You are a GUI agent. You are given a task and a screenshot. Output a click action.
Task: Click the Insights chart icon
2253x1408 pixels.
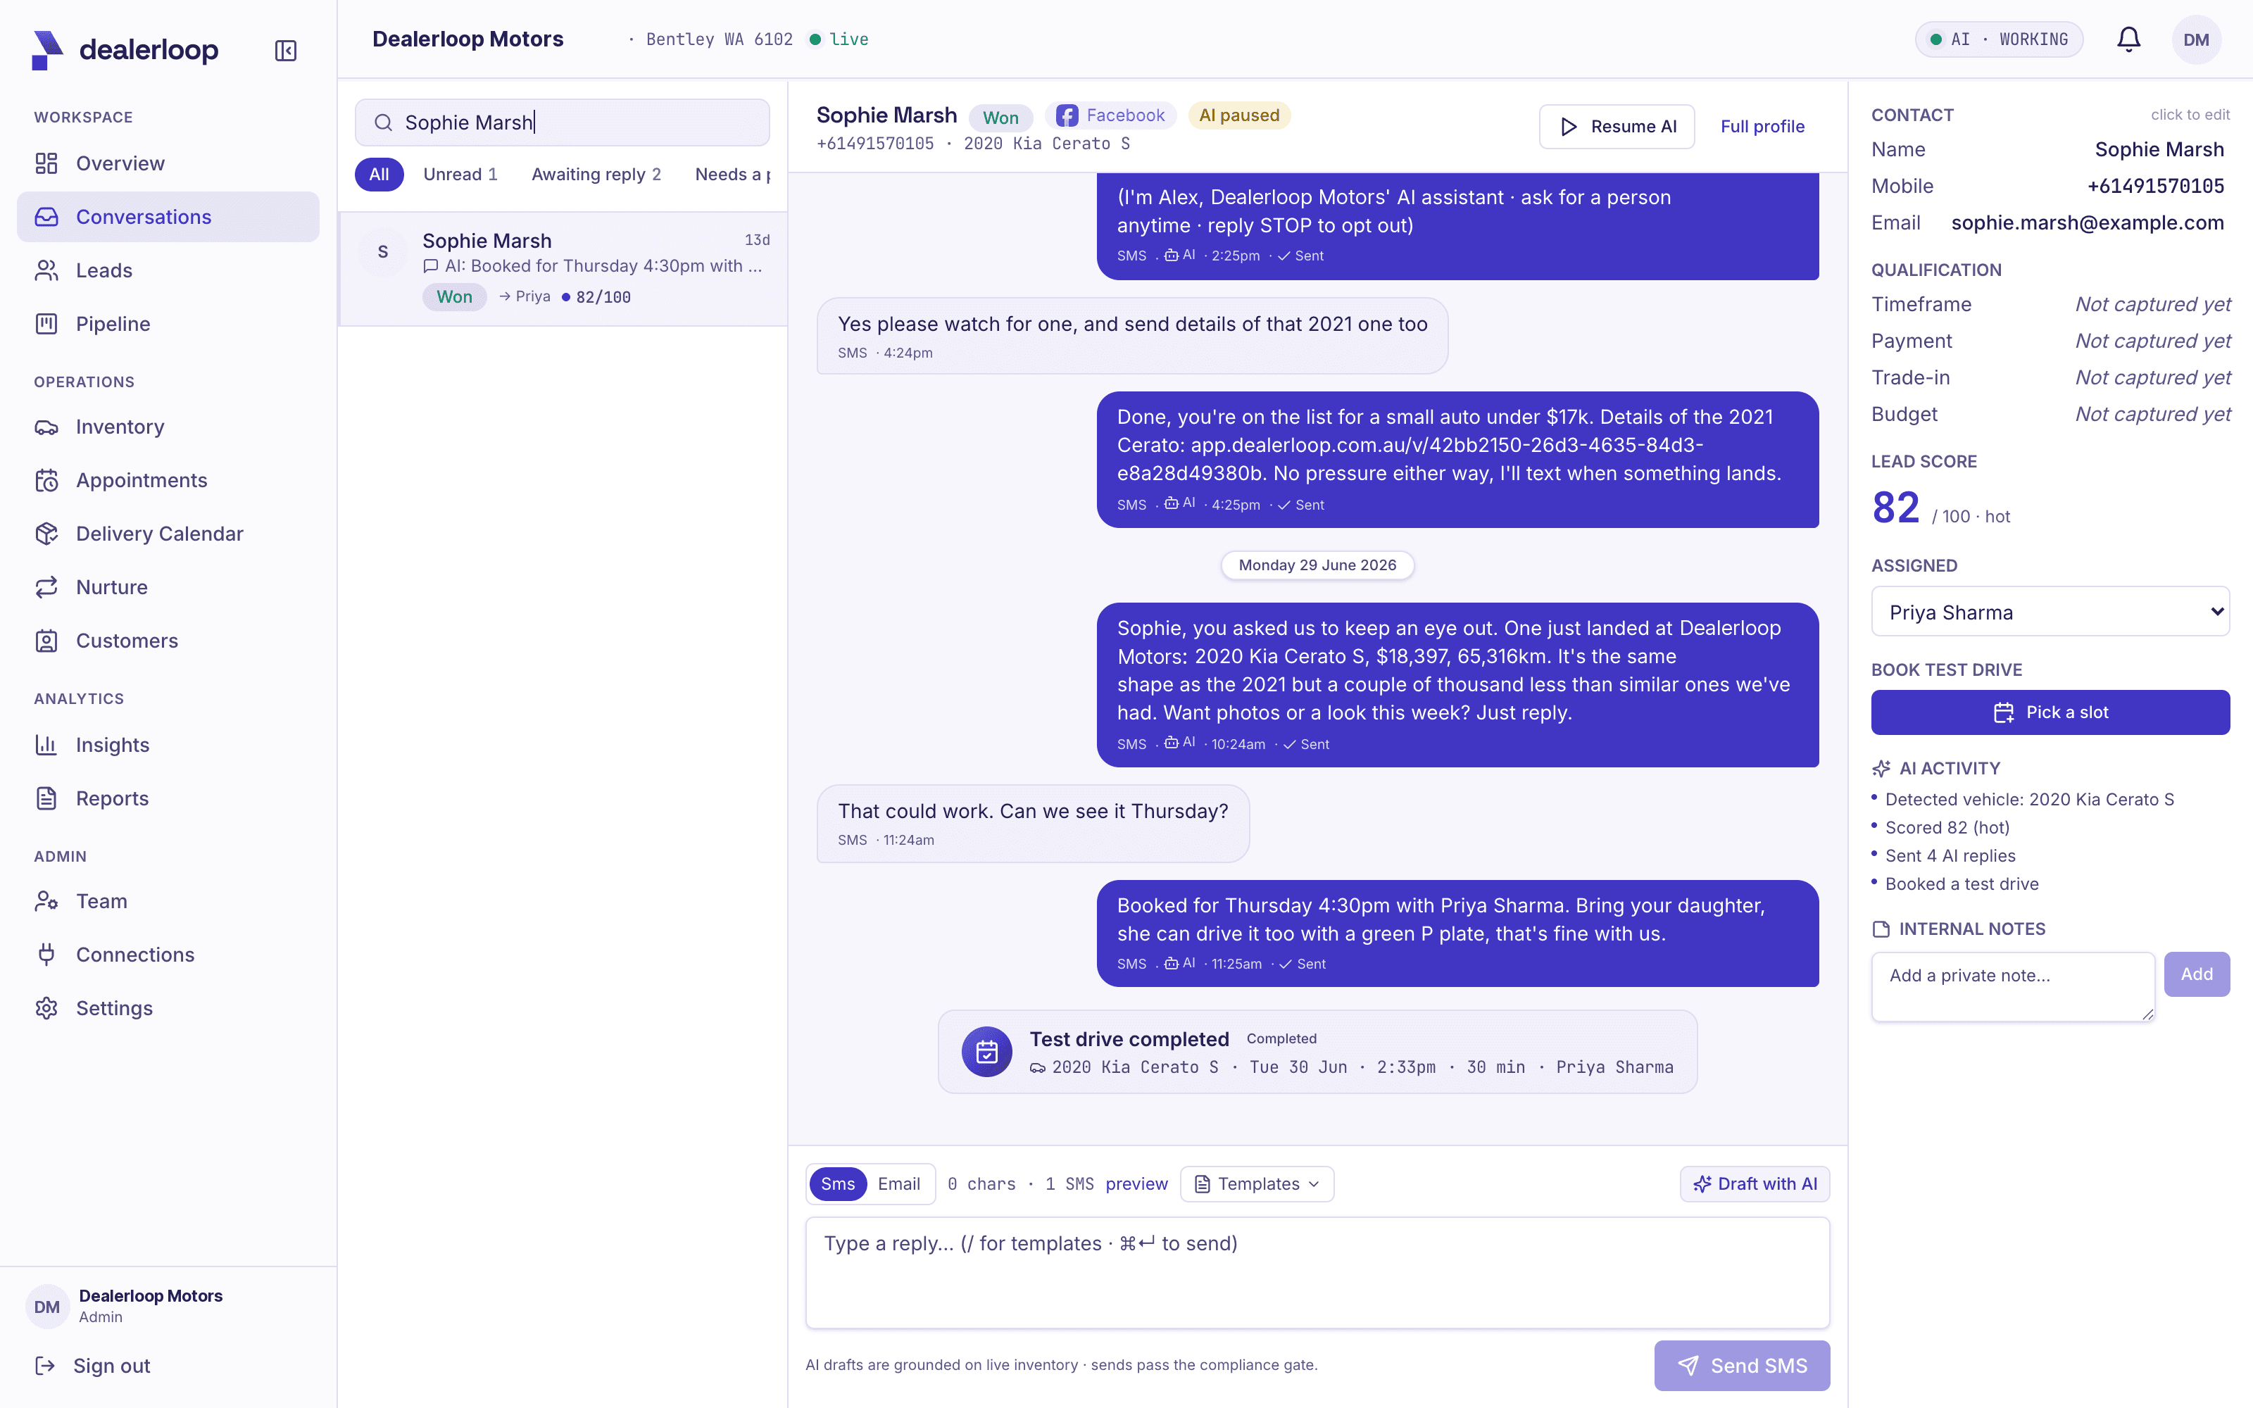(x=46, y=745)
